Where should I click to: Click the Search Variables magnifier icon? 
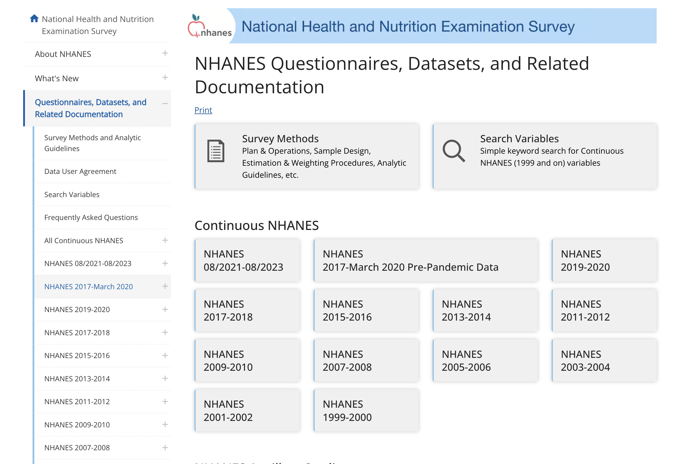pos(453,151)
